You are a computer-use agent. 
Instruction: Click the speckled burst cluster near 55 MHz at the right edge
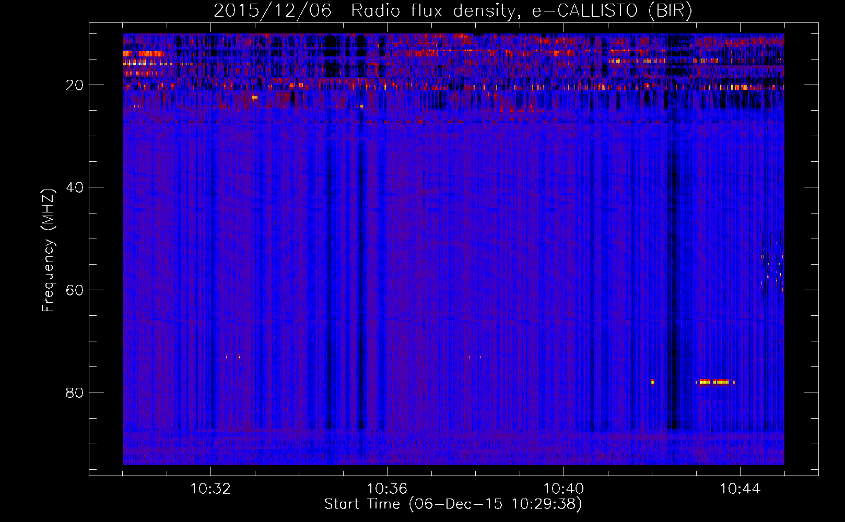[772, 264]
